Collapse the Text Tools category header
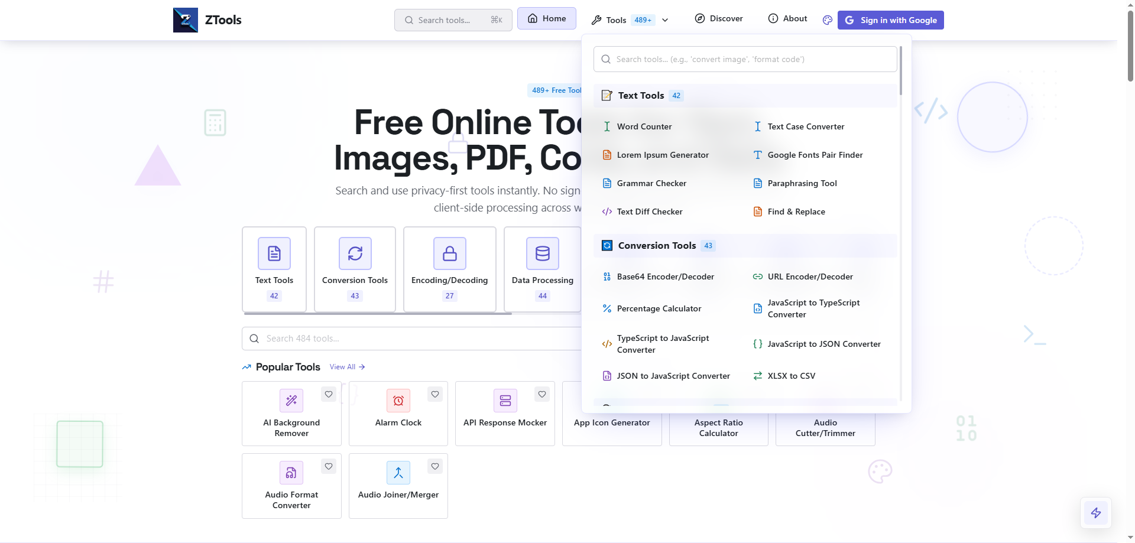The image size is (1135, 543). [640, 95]
